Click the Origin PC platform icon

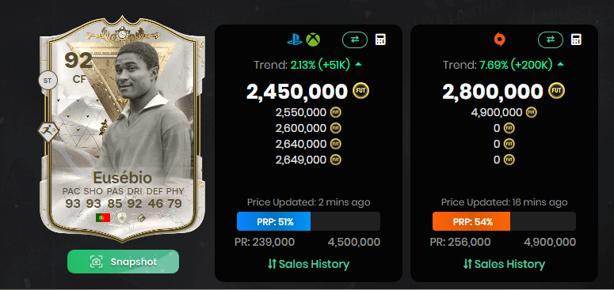499,40
